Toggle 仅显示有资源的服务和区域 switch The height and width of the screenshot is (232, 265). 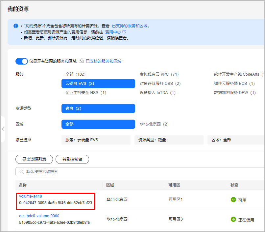[22, 61]
